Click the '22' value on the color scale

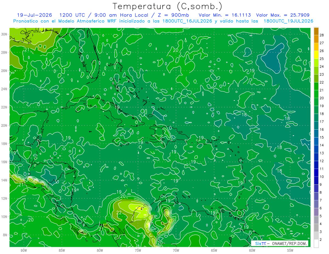[322, 82]
